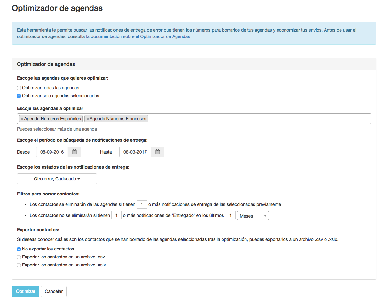The height and width of the screenshot is (301, 391).
Task: Remove Agenda Números Franceses tag
Action: (88, 119)
